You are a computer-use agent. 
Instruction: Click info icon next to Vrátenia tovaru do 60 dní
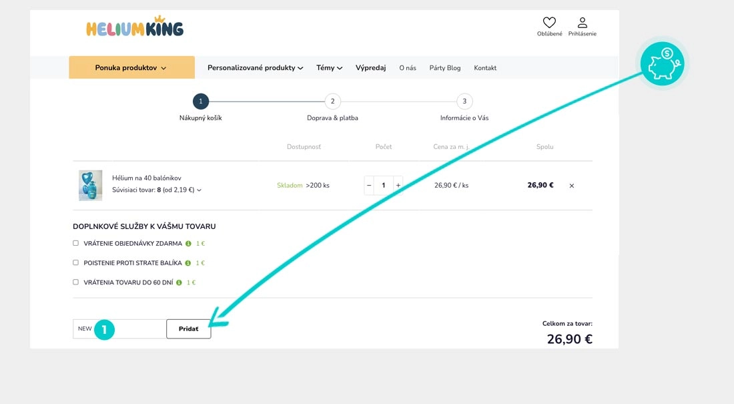tap(180, 282)
